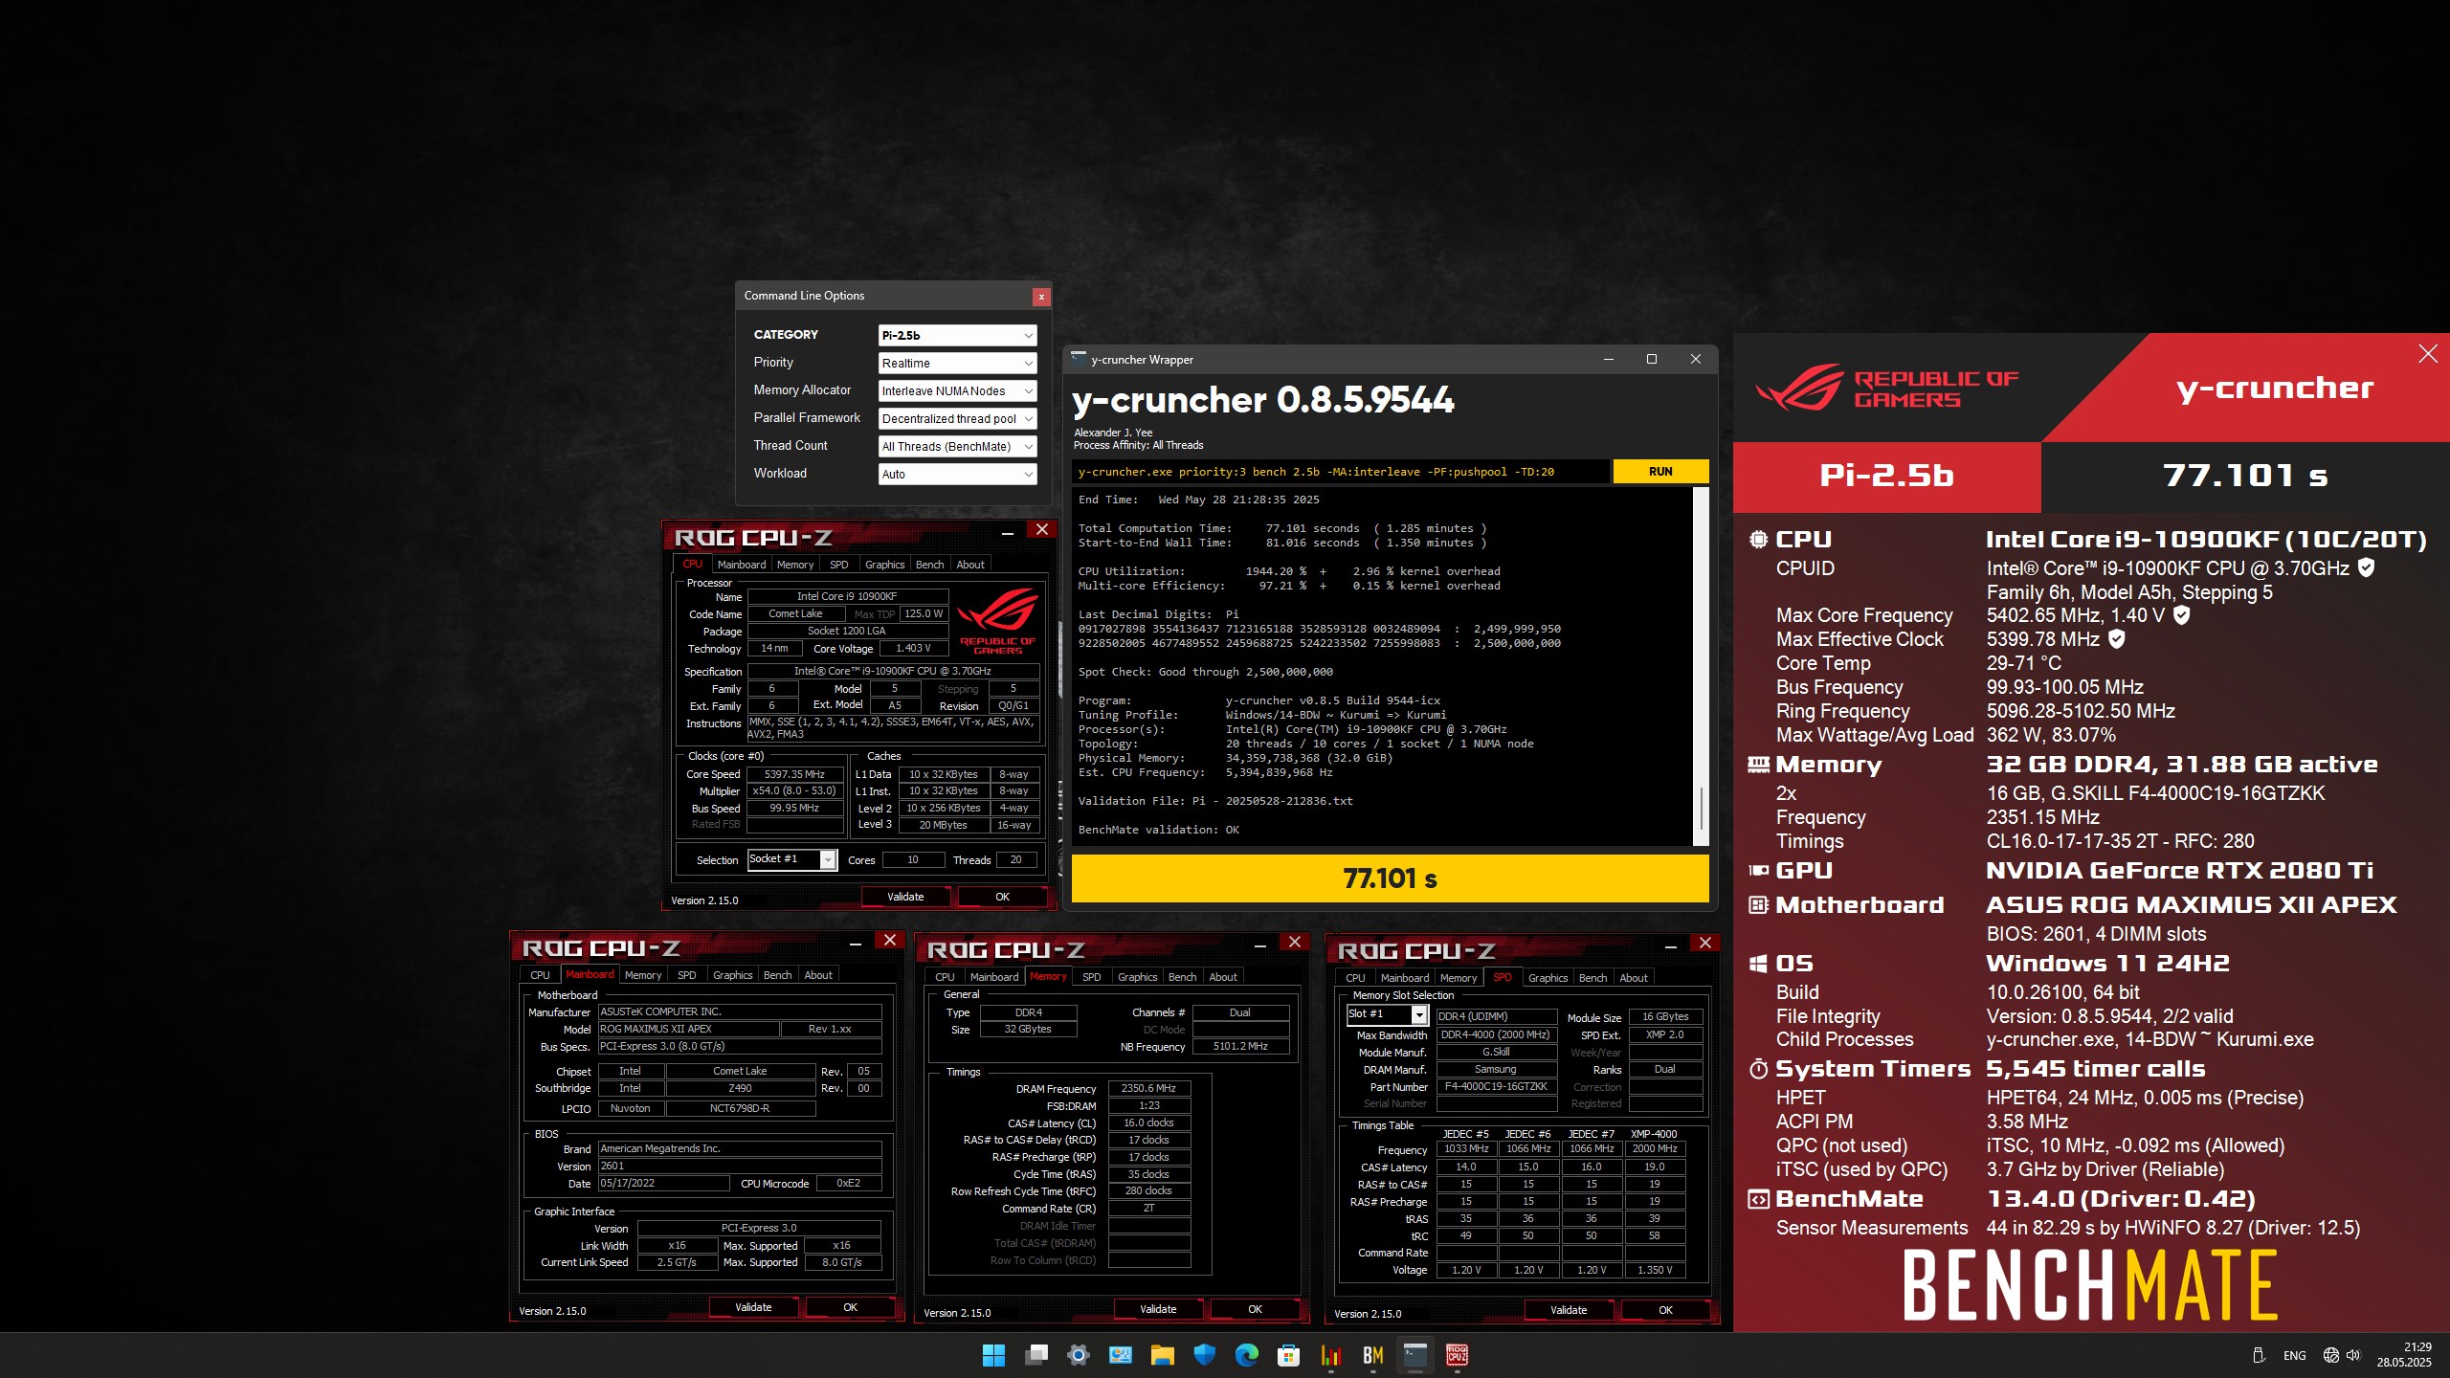The image size is (2450, 1378).
Task: Open the Workload dropdown set to Auto
Action: pos(957,474)
